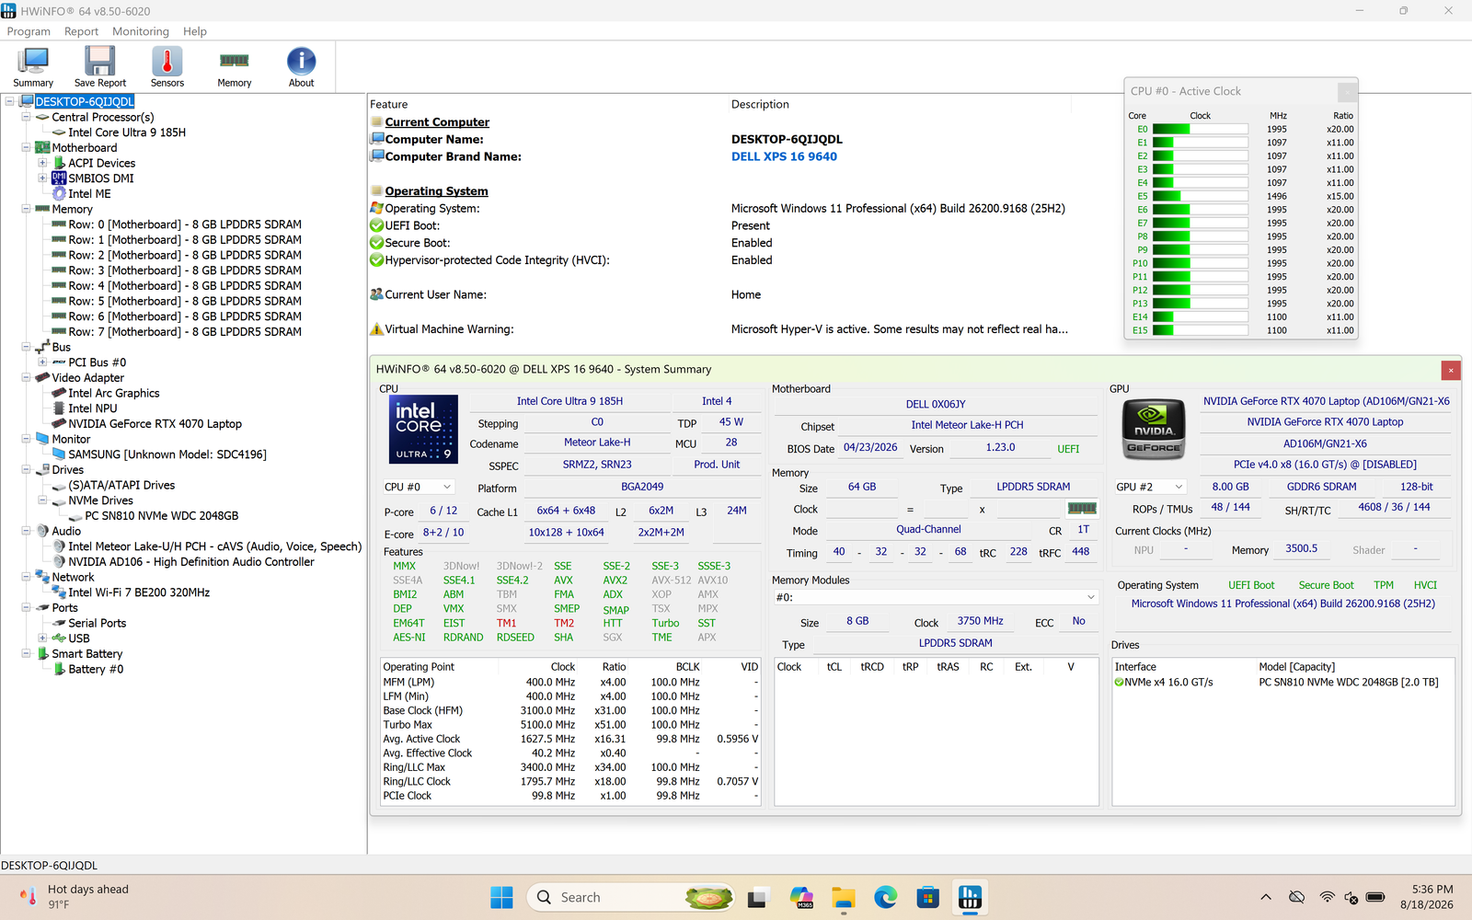Select the Intel Wi-Fi 7 BE200 320MHz item
Screen dimensions: 1472x920
click(x=139, y=592)
